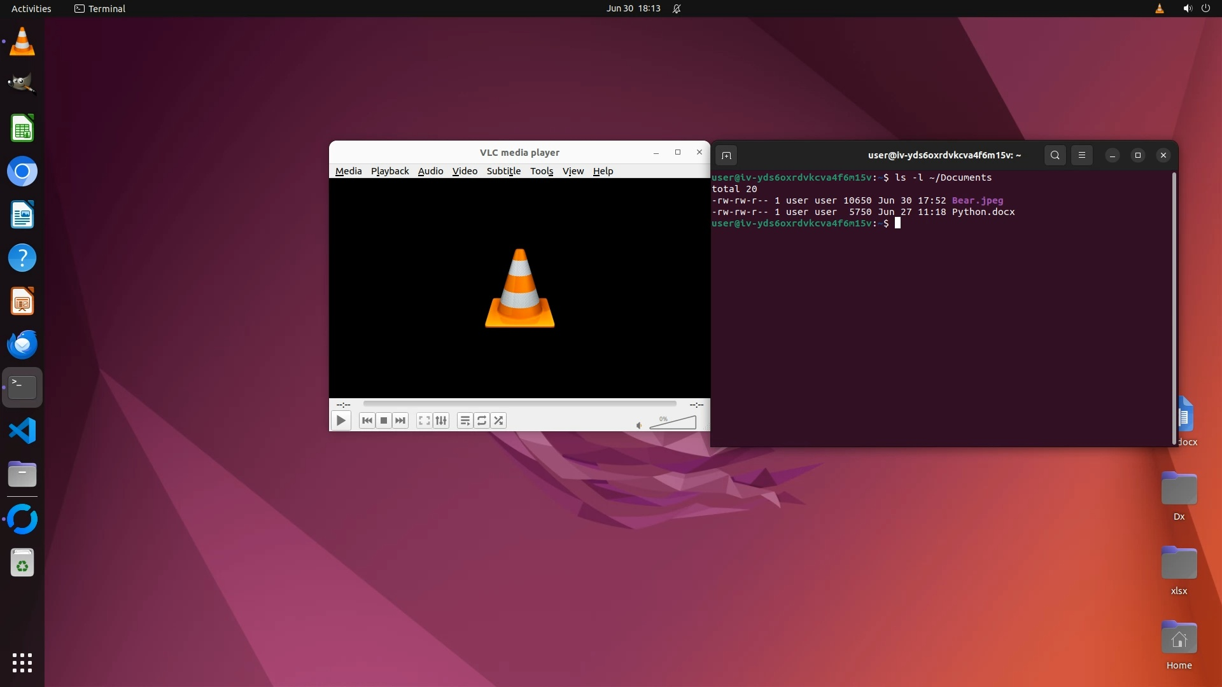Viewport: 1222px width, 687px height.
Task: Expand the Tools menu
Action: [x=542, y=171]
